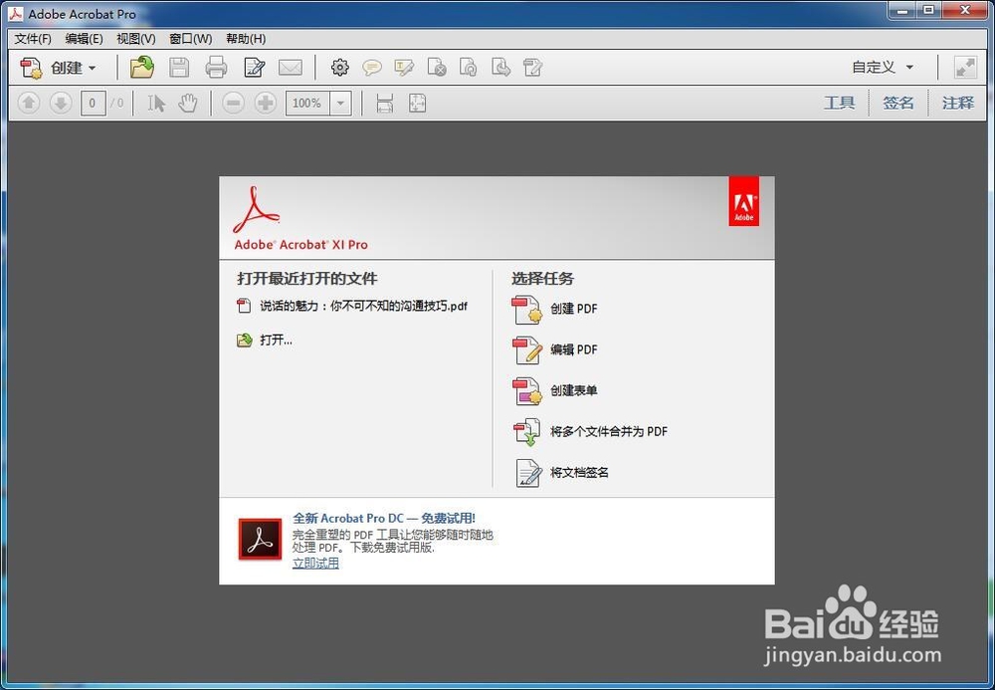Open the 文件(F) menu
Screen dimensions: 995x690
[33, 39]
